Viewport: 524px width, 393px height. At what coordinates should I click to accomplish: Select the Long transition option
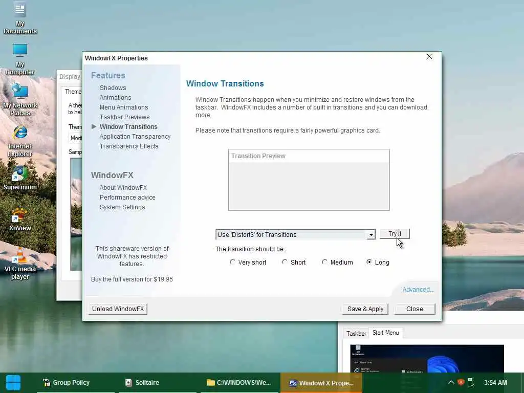point(378,263)
